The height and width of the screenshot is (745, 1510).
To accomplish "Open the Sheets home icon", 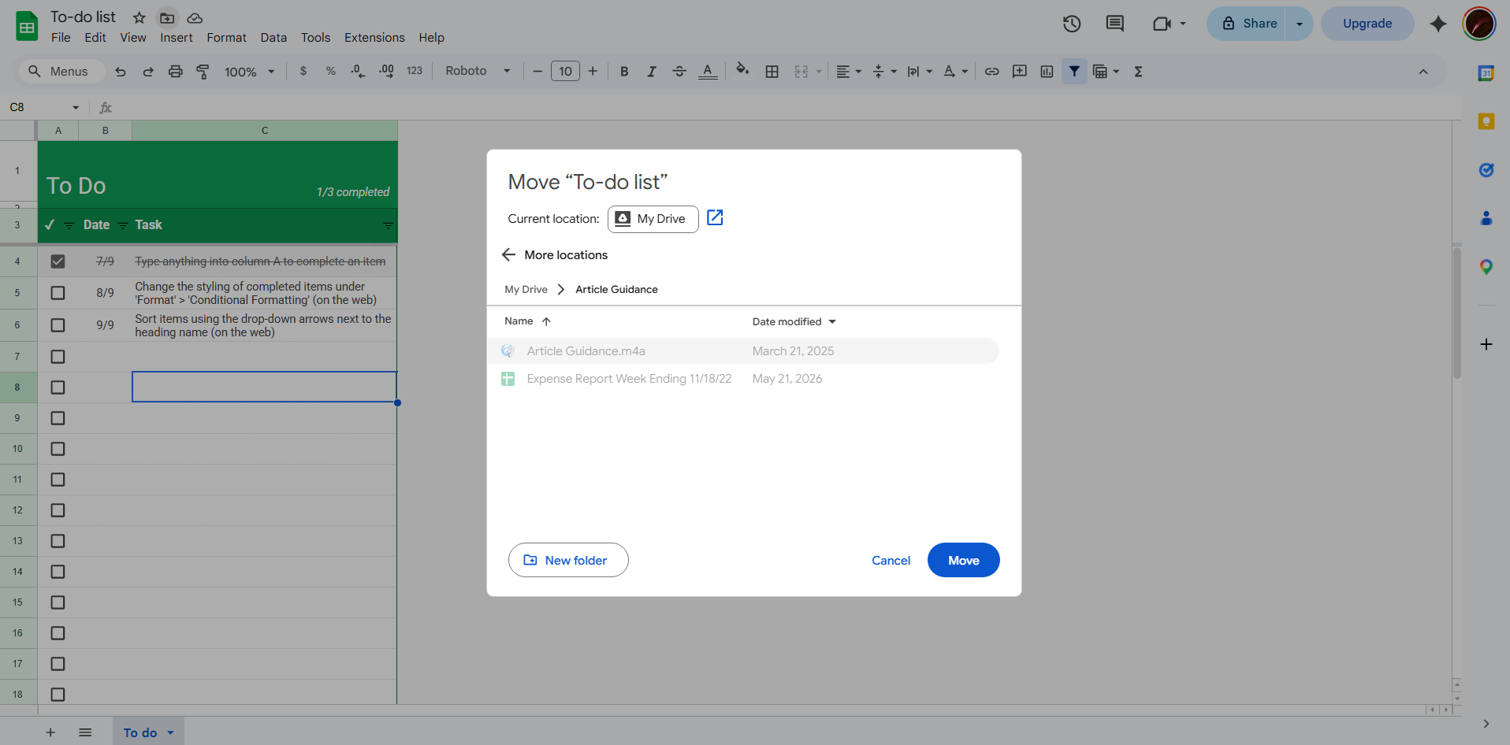I will [x=27, y=26].
